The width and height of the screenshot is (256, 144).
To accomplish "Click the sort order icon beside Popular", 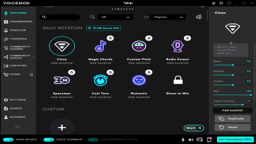I will coord(146,17).
